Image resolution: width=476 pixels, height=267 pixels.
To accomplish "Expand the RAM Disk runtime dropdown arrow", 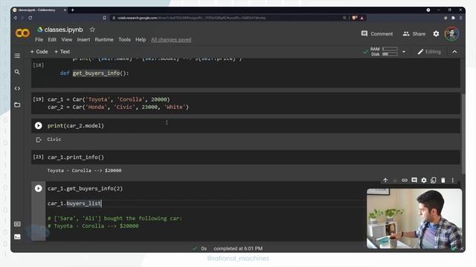I will pyautogui.click(x=404, y=52).
